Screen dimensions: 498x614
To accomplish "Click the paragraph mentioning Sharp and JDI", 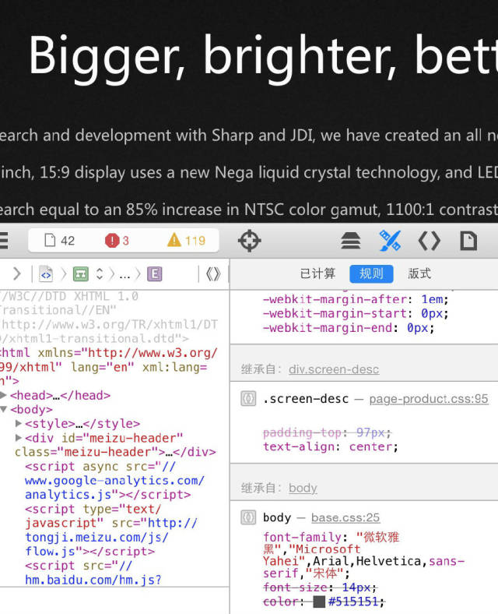I will pyautogui.click(x=249, y=135).
